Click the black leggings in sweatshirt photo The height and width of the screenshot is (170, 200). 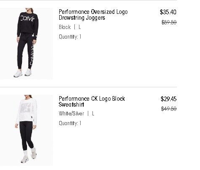[26, 136]
